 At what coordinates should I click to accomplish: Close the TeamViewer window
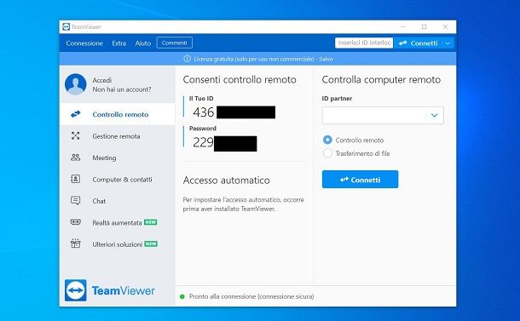[x=445, y=27]
